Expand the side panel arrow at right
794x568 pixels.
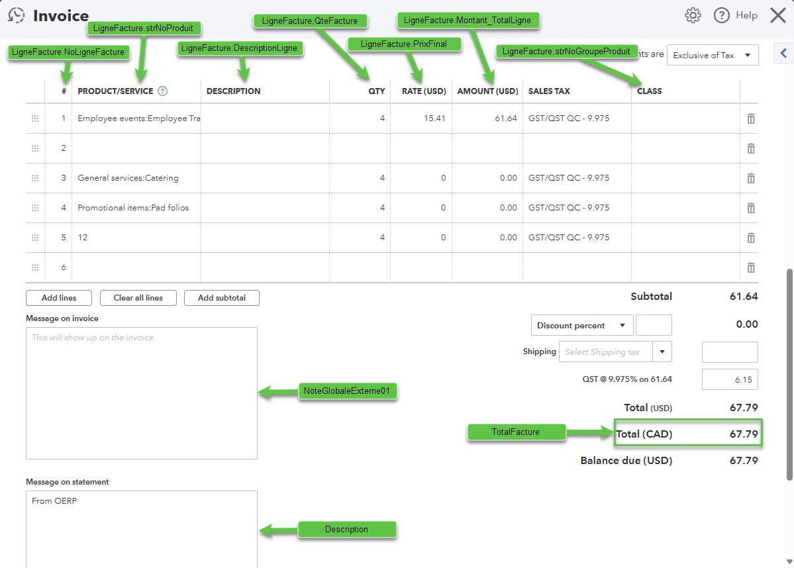pyautogui.click(x=783, y=54)
